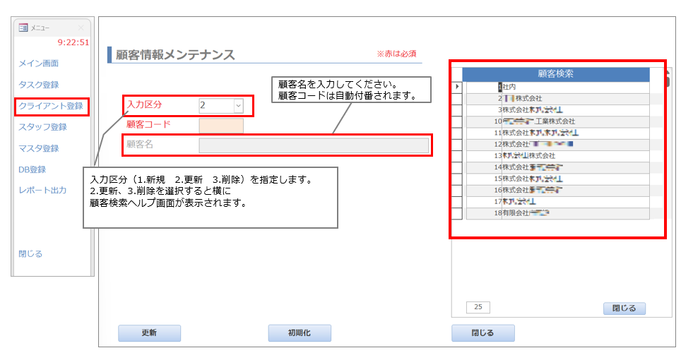Select customer row numbered 12

coord(558,145)
